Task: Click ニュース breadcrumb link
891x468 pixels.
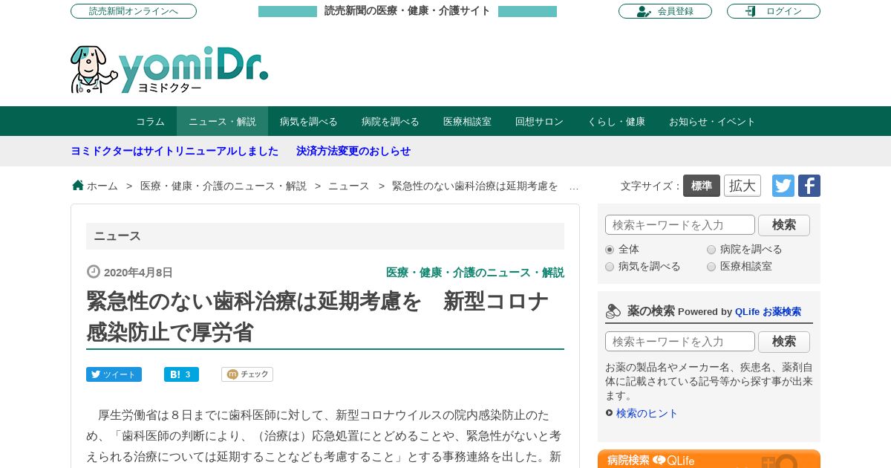Action: [x=349, y=186]
